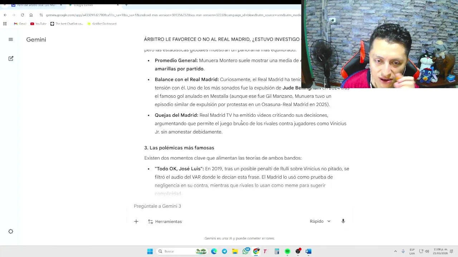Image resolution: width=458 pixels, height=257 pixels.
Task: Open the Gmail bookmark
Action: 20,24
